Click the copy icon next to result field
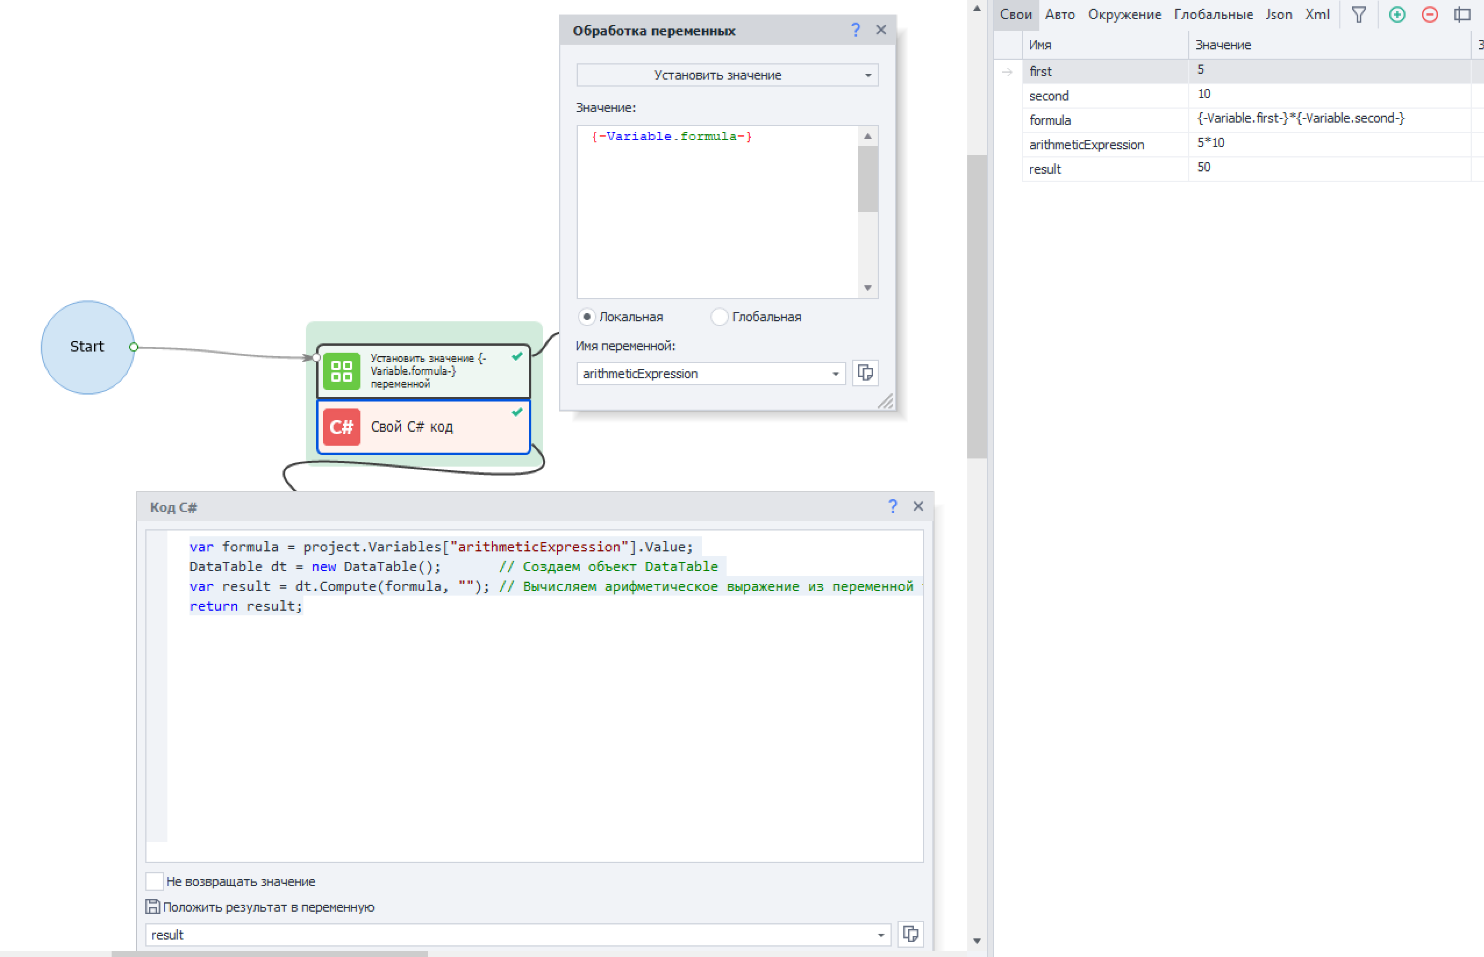This screenshot has height=957, width=1484. pyautogui.click(x=910, y=933)
